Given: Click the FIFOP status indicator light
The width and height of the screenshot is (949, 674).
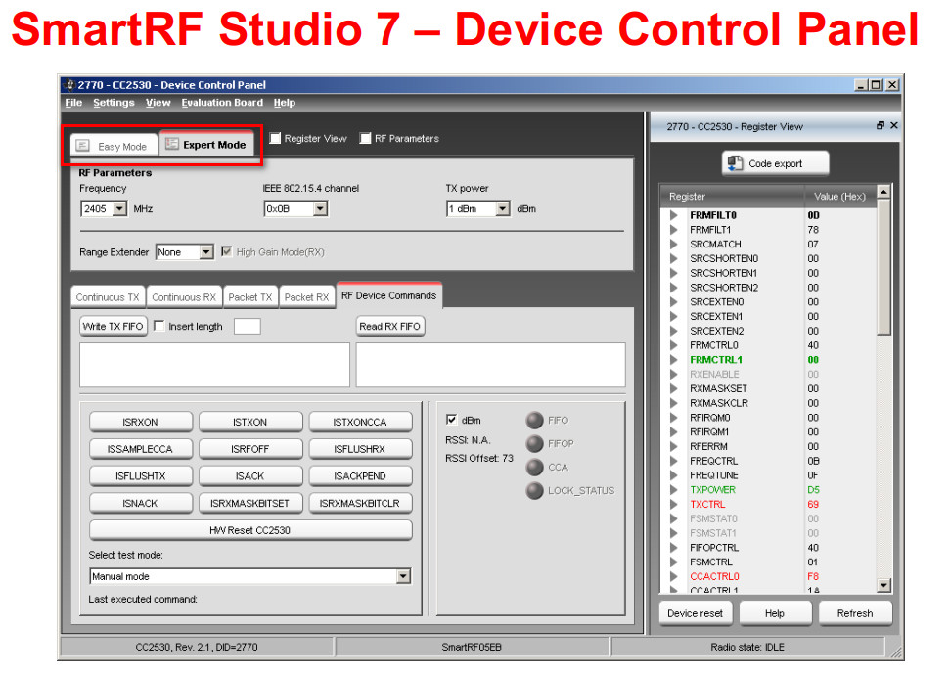Looking at the screenshot, I should [x=534, y=443].
